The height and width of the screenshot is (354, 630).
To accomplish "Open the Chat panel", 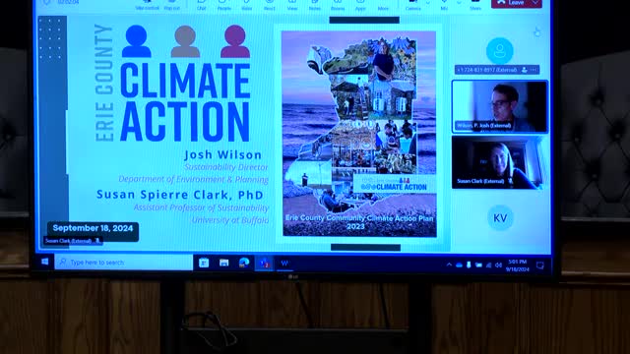I will (x=201, y=6).
